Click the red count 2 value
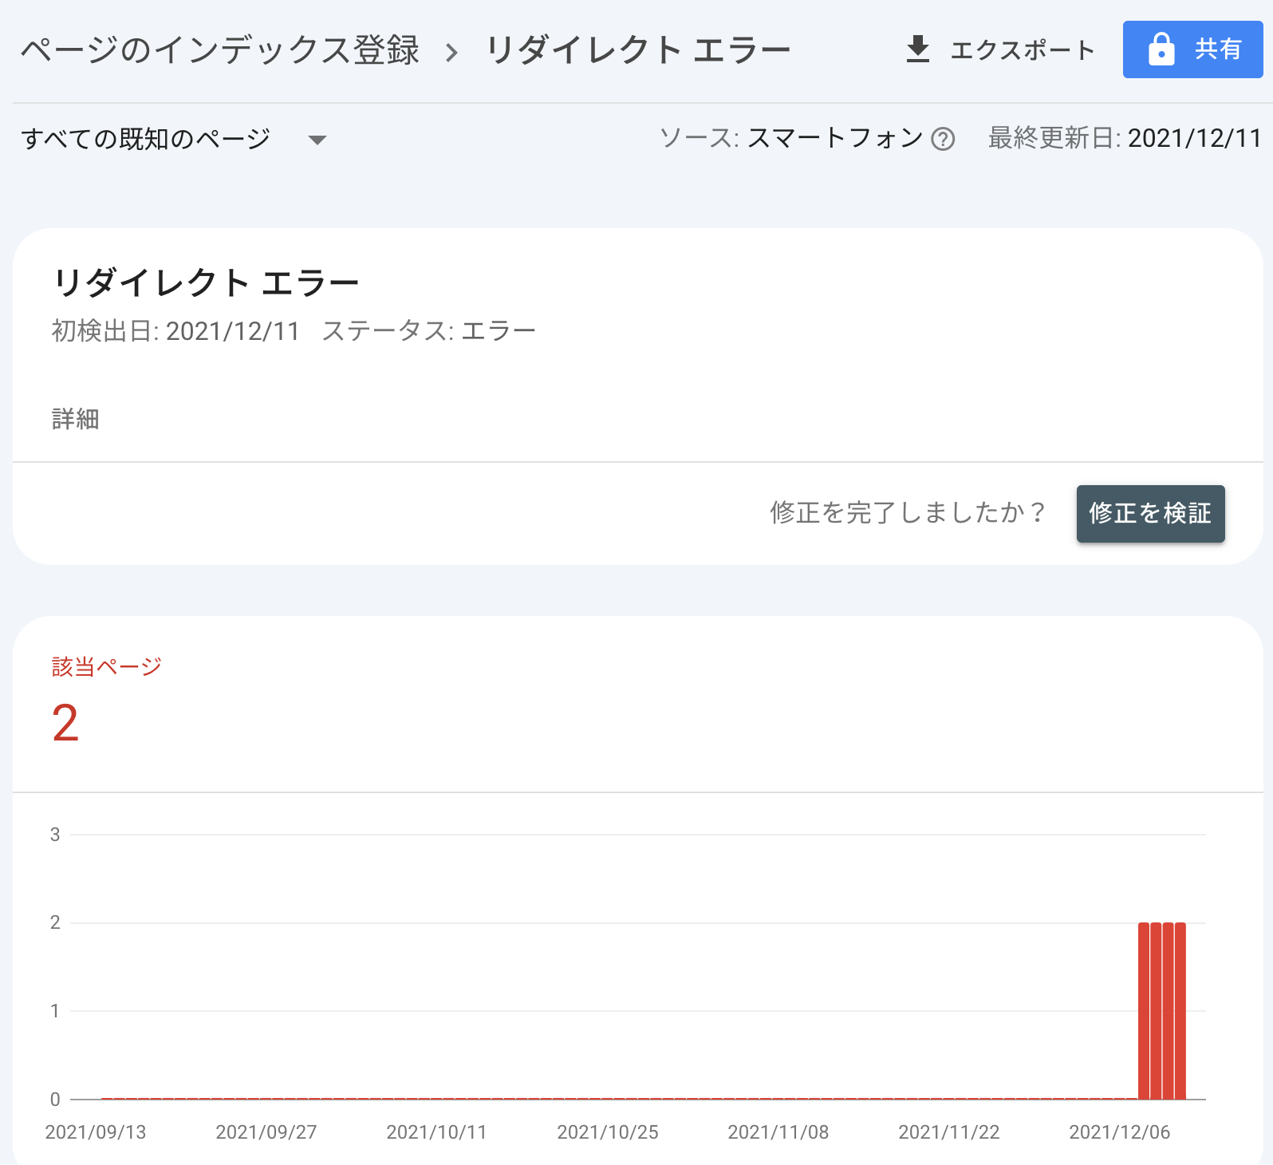 65,724
